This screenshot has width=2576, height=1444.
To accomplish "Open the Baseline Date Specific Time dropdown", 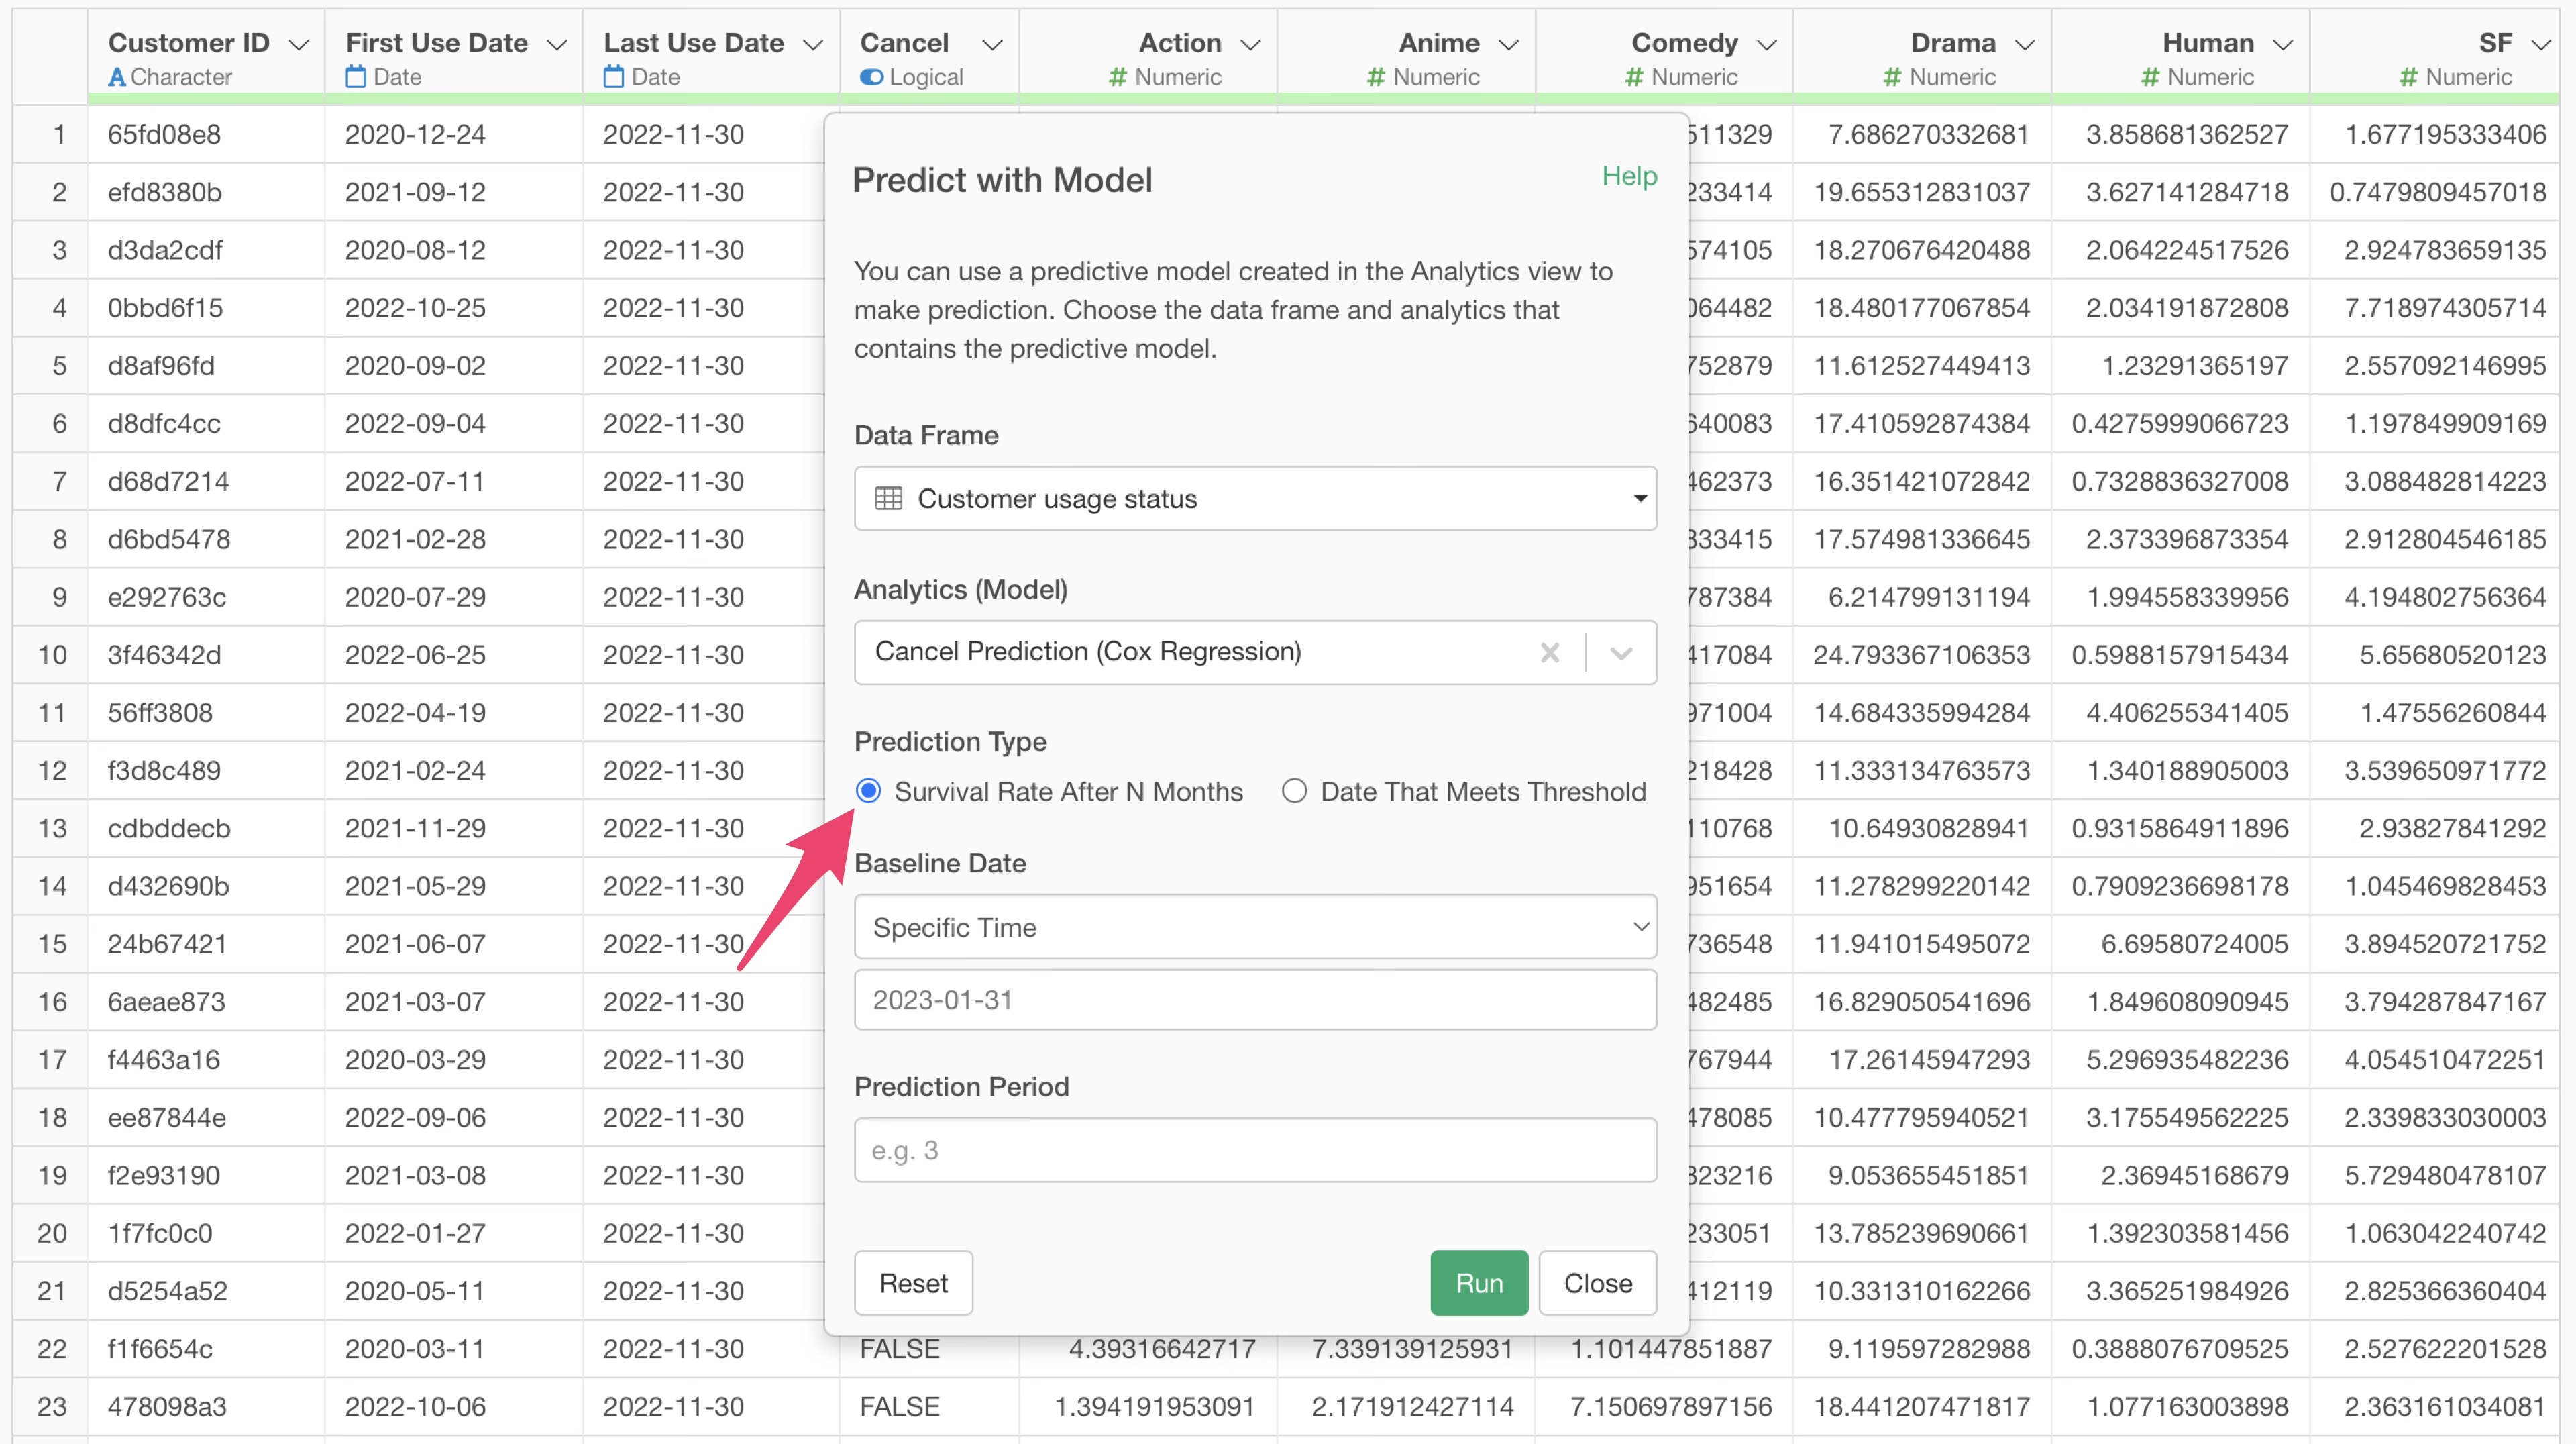I will click(x=1255, y=927).
